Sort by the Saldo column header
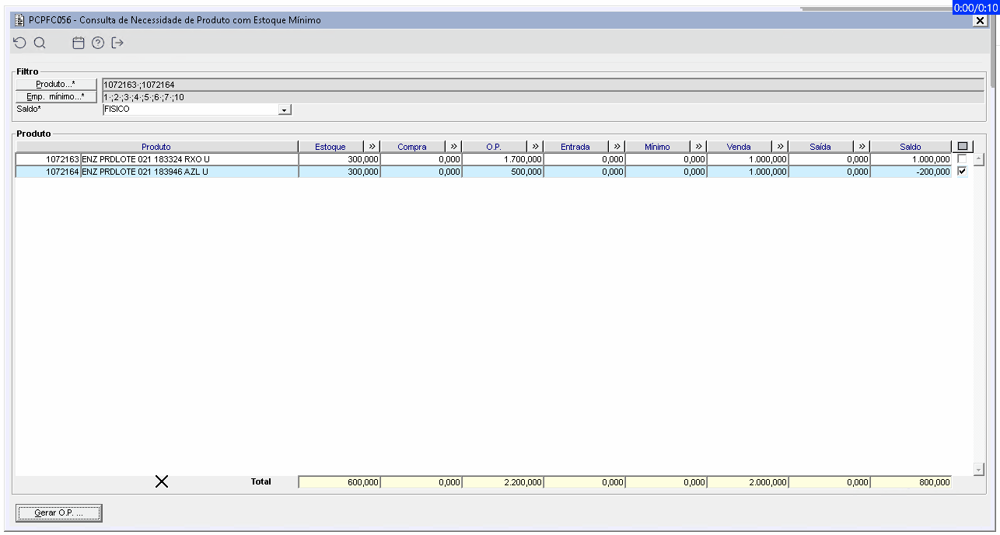This screenshot has height=535, width=1000. [x=911, y=147]
